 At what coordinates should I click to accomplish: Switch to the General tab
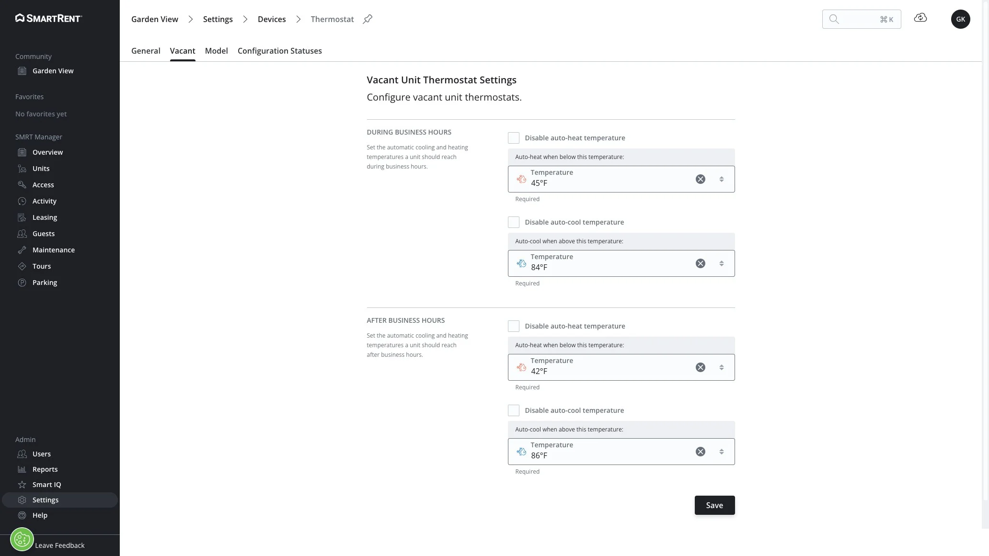point(146,51)
